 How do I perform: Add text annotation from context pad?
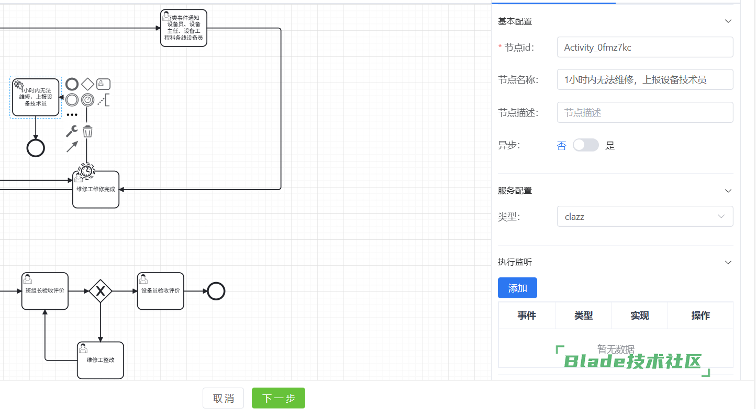(x=103, y=100)
